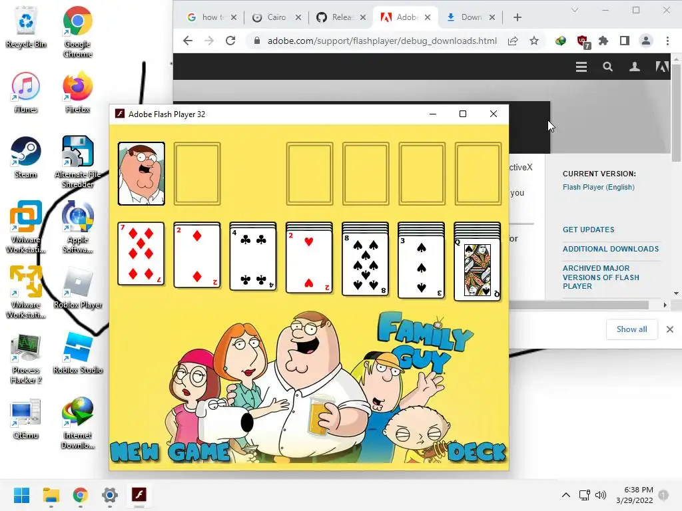
Task: Open the Steam desktop shortcut
Action: click(x=26, y=158)
